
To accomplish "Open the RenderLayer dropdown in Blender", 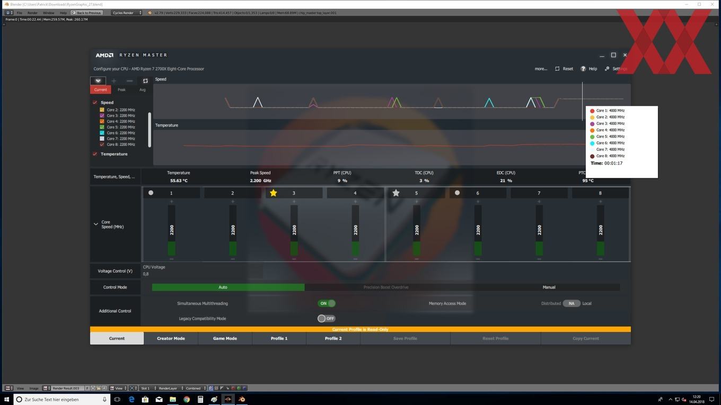I will click(x=170, y=388).
